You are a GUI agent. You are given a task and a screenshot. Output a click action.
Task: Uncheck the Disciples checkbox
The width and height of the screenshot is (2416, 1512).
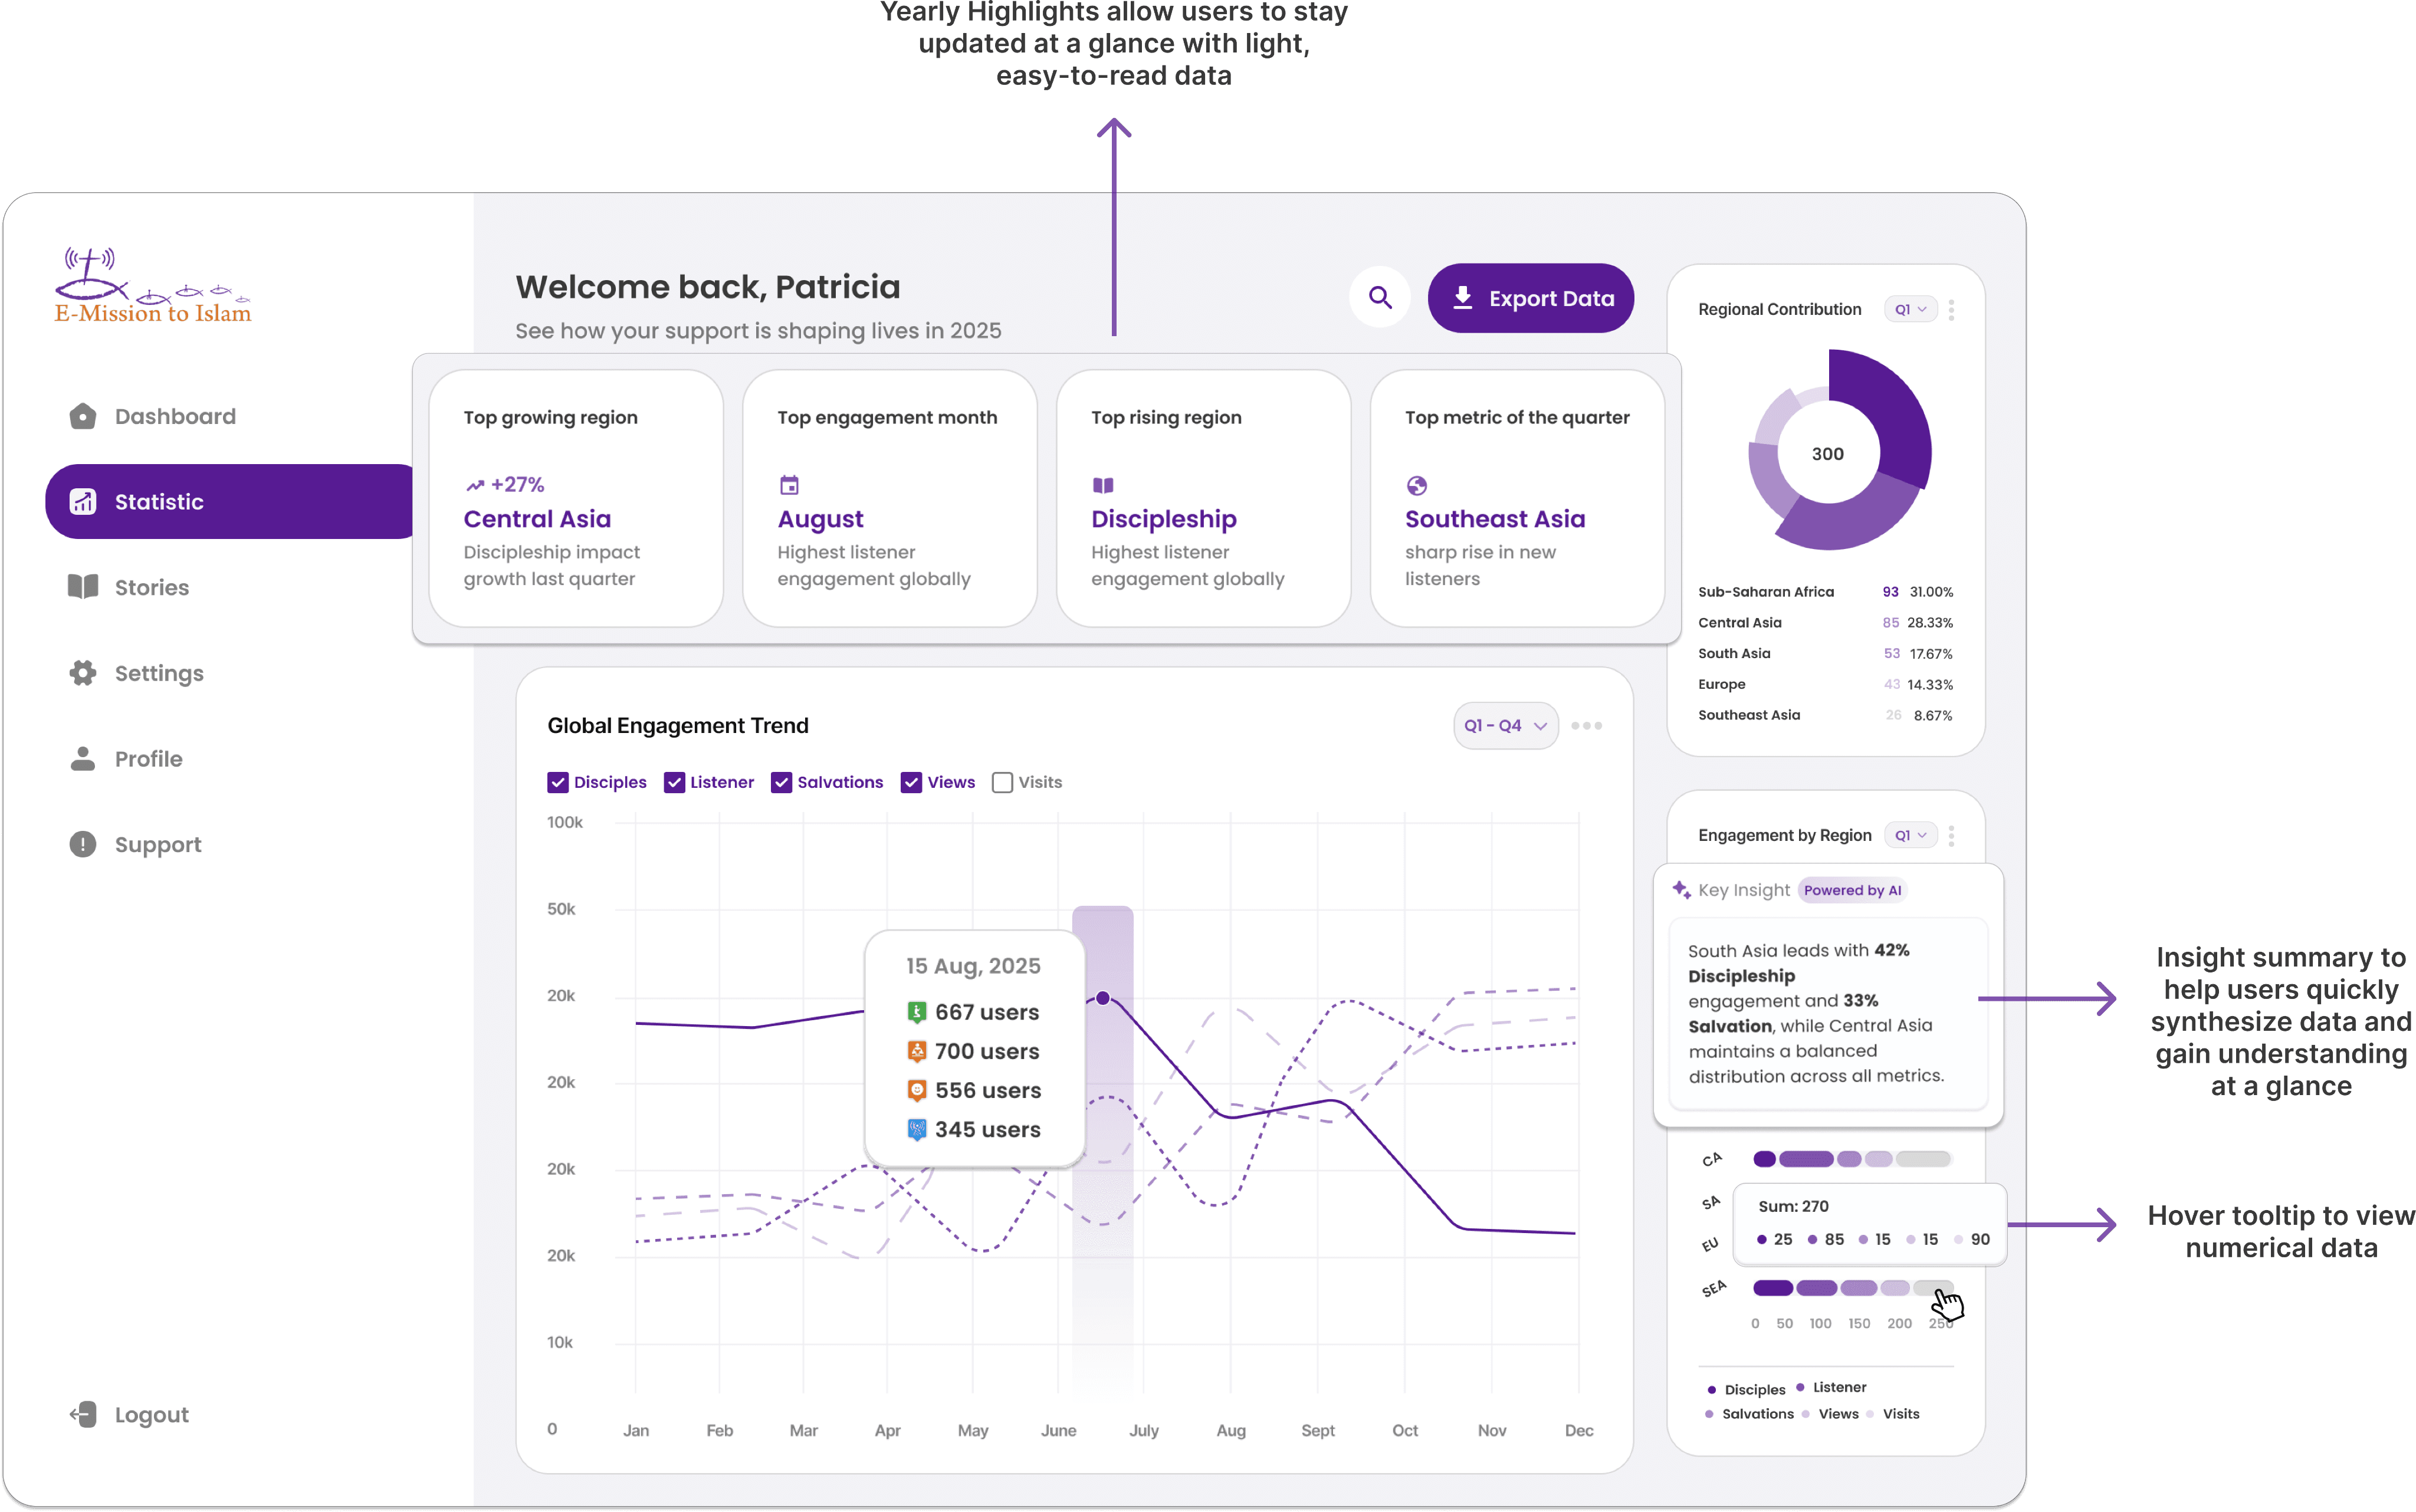pyautogui.click(x=558, y=783)
